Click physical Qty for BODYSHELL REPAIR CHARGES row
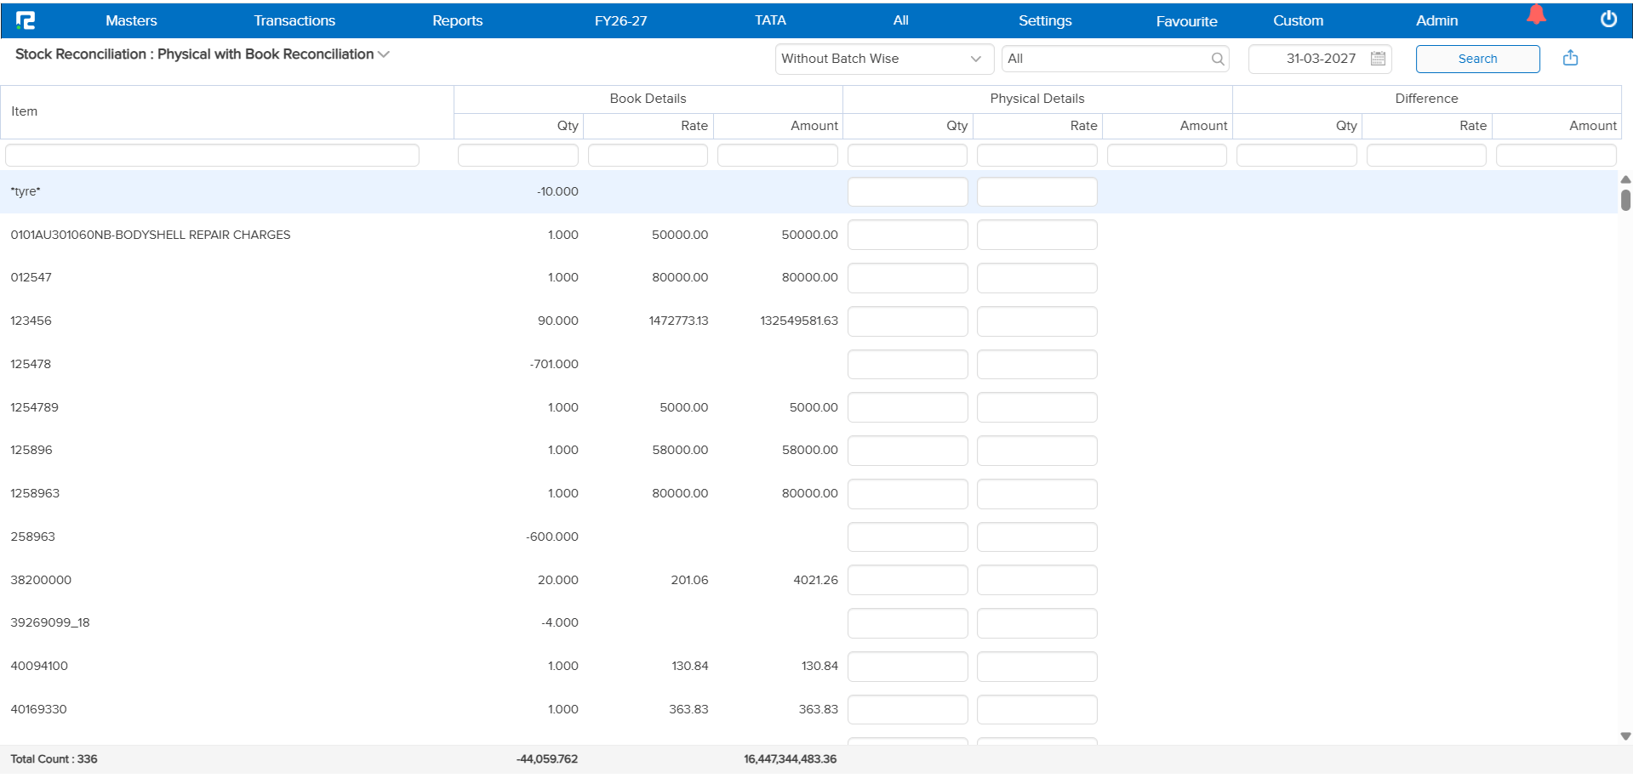 [x=907, y=235]
